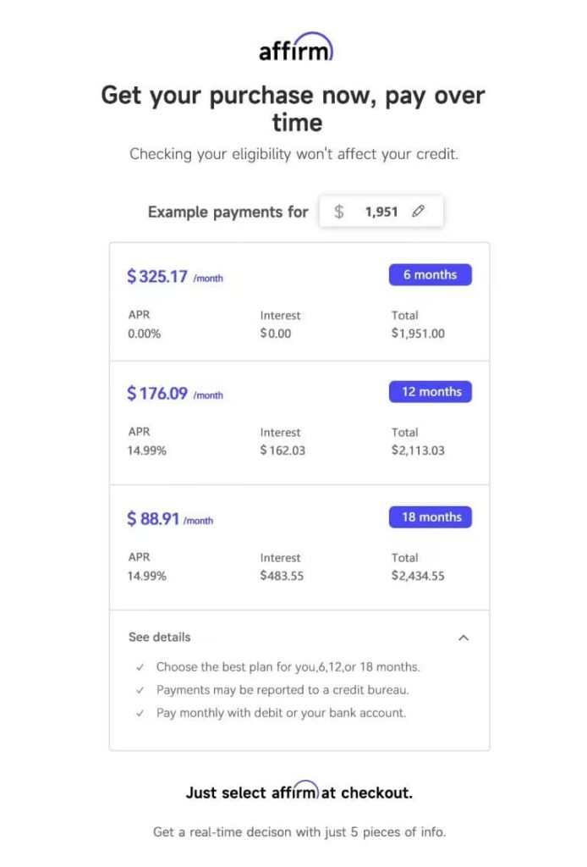The width and height of the screenshot is (587, 867).
Task: Select the 6 months plan badge
Action: point(430,274)
